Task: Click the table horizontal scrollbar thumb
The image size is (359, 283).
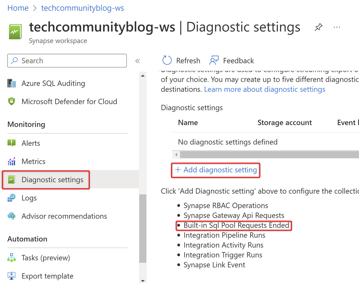Action: click(270, 154)
